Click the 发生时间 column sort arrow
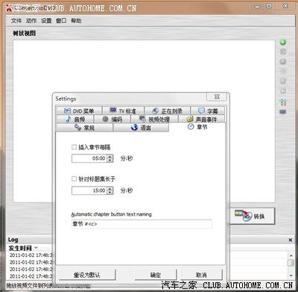This screenshot has height=292, width=298. (x=36, y=248)
